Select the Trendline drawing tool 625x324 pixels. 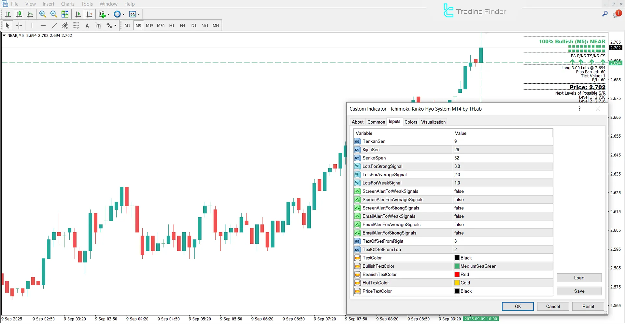pos(54,25)
